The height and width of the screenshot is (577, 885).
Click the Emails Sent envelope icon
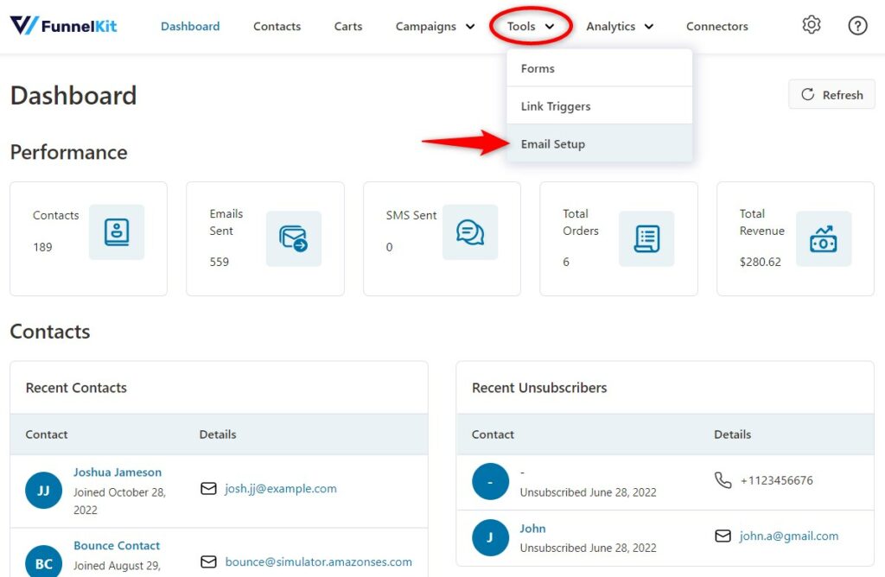pos(294,238)
